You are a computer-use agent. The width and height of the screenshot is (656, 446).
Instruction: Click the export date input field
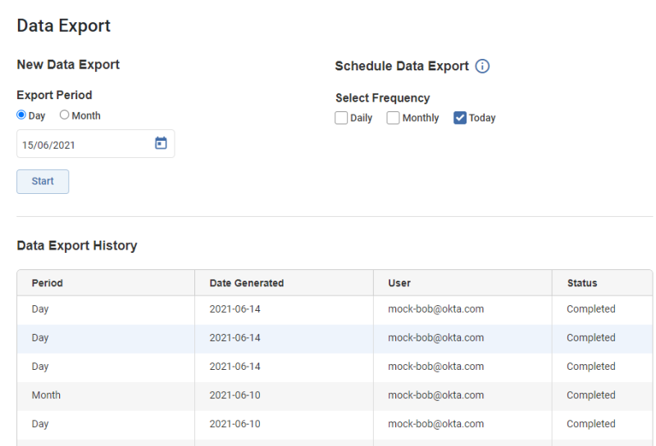click(82, 144)
